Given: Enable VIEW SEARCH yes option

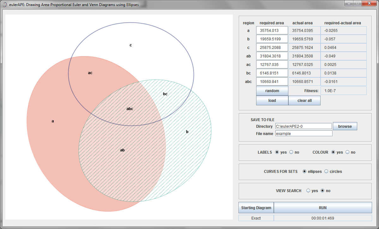Looking at the screenshot, I should pos(308,191).
